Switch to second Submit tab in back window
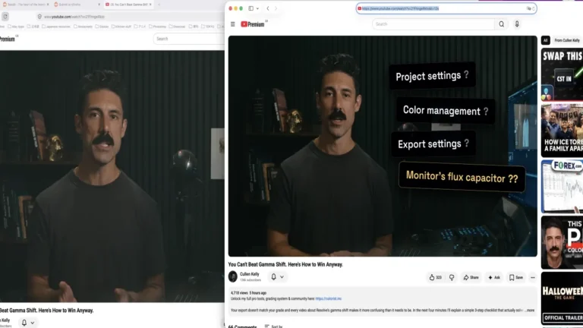The width and height of the screenshot is (583, 328). pyautogui.click(x=77, y=5)
